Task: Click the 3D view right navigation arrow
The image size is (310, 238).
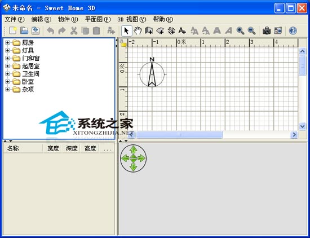Action: click(141, 158)
